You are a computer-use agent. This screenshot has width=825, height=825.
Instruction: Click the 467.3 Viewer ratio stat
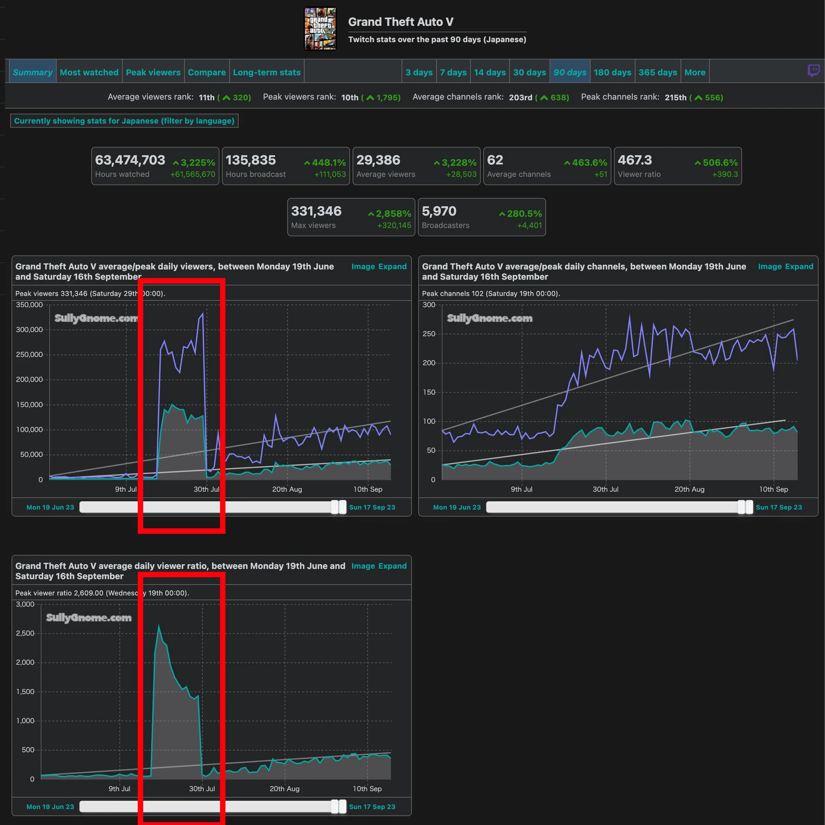pyautogui.click(x=678, y=166)
